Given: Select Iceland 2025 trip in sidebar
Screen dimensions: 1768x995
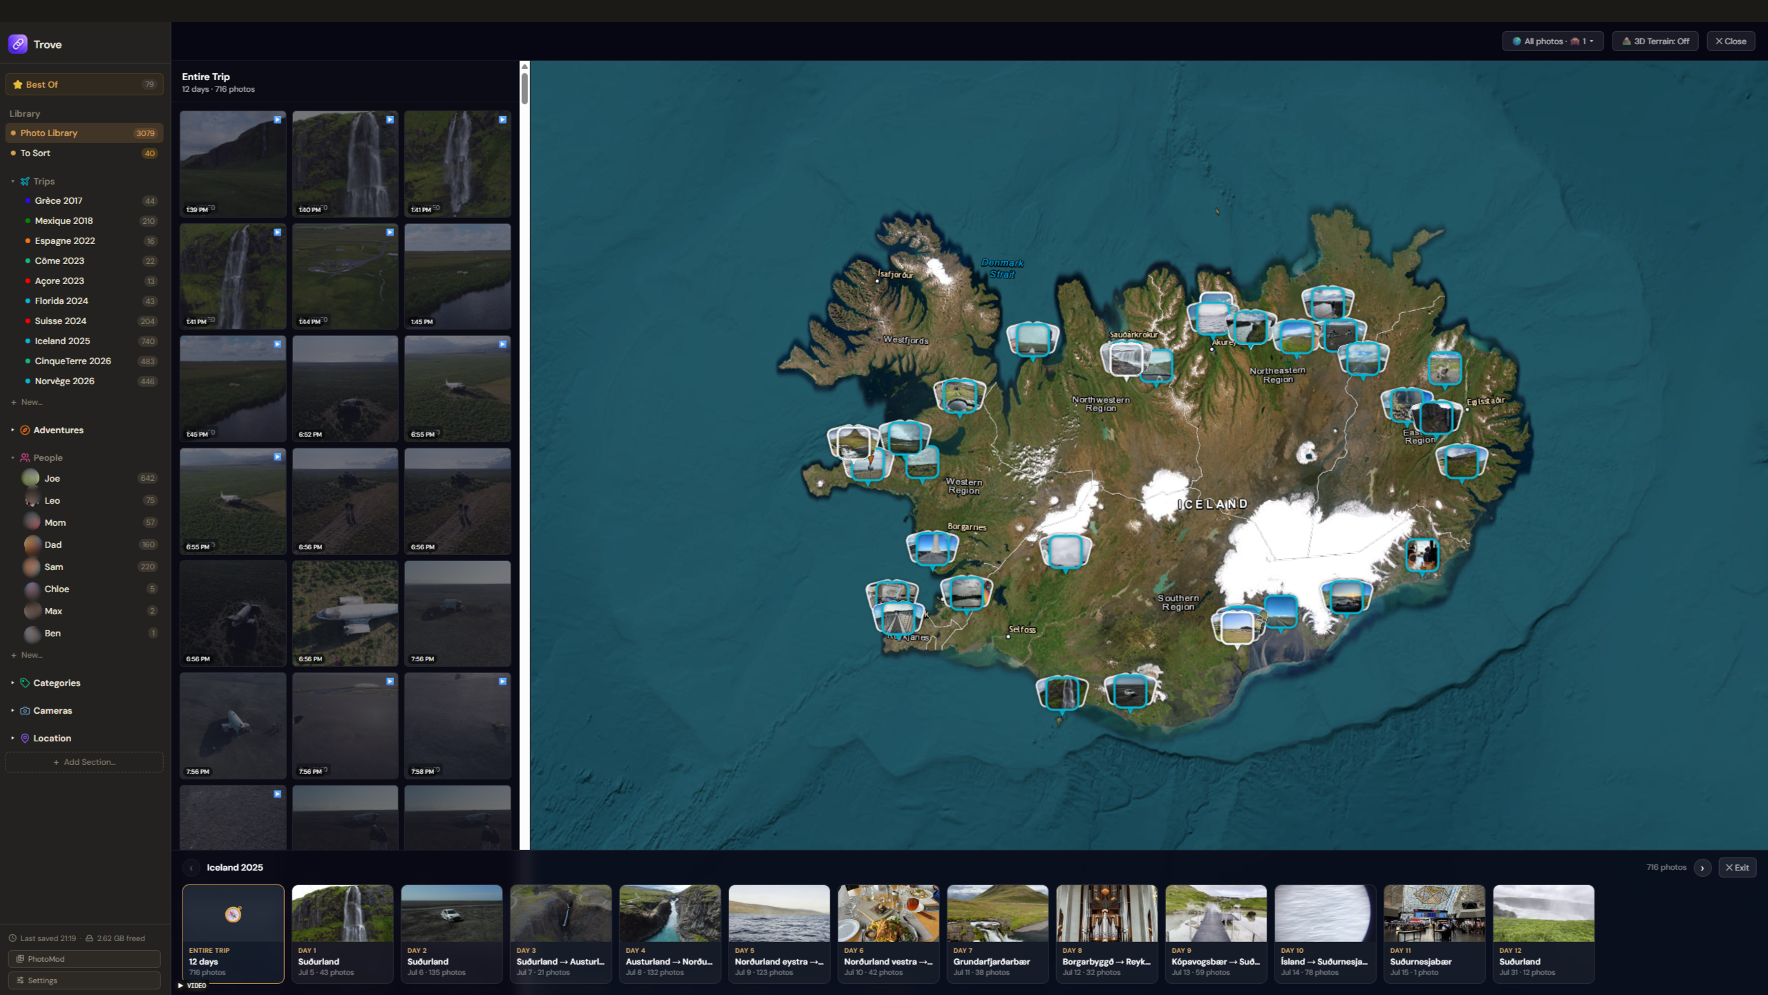Looking at the screenshot, I should click(84, 341).
